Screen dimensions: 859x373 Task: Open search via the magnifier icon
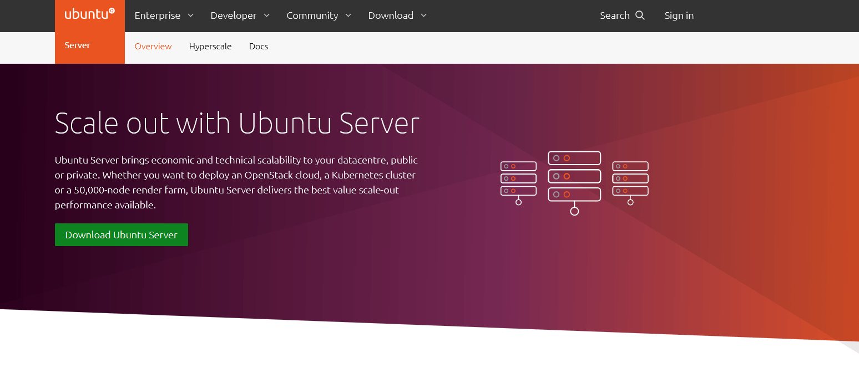pyautogui.click(x=640, y=16)
